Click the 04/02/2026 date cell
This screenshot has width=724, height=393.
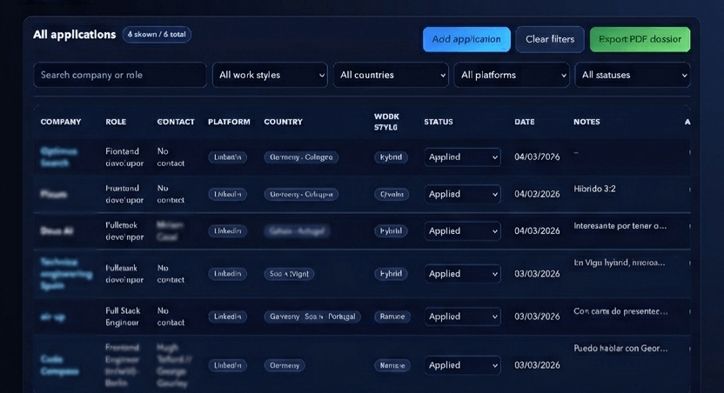click(537, 194)
